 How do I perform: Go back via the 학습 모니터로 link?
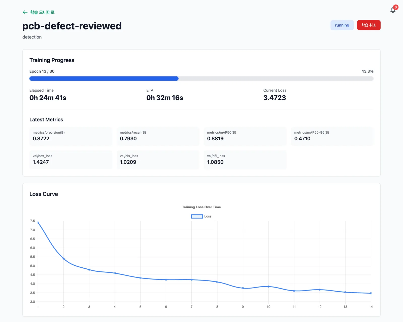(39, 12)
